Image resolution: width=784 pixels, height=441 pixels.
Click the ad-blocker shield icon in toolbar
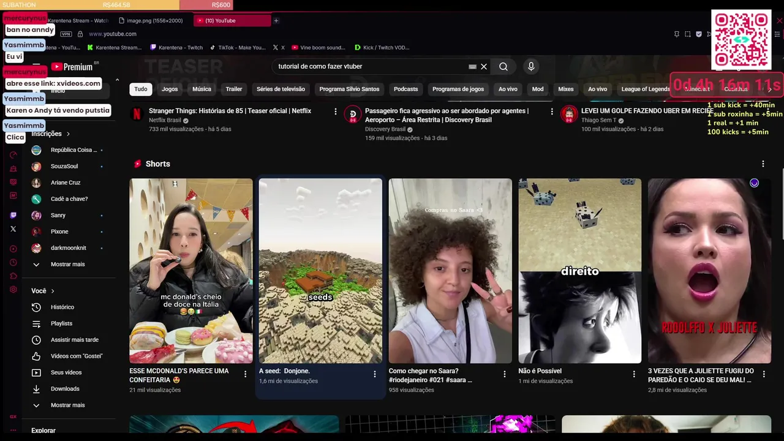(x=699, y=34)
